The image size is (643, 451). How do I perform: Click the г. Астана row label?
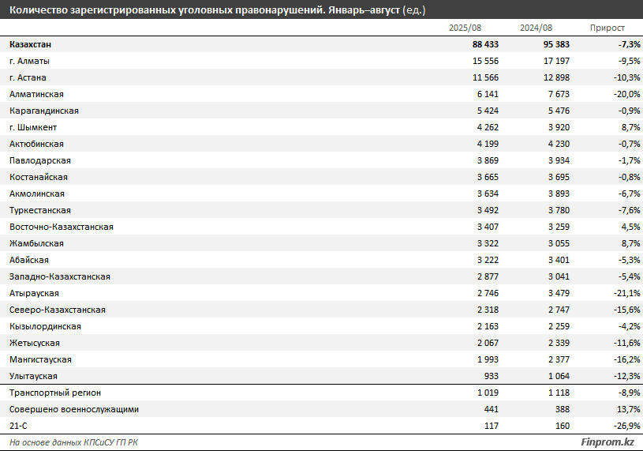click(x=28, y=77)
